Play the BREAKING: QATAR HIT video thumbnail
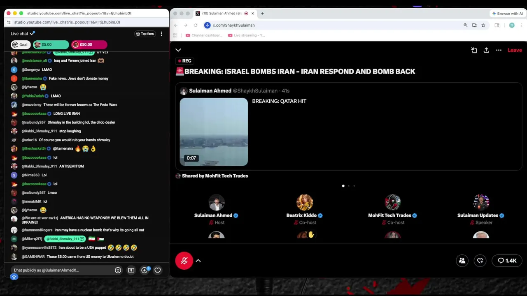The height and width of the screenshot is (296, 527). 214,132
